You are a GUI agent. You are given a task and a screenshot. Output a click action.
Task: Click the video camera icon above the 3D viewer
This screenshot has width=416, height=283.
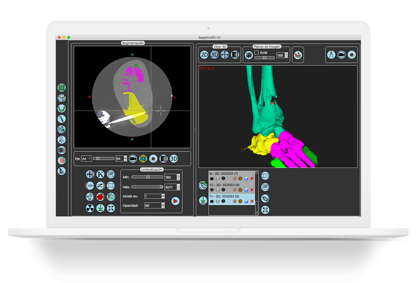click(341, 55)
